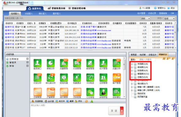Switch to the 访客名片 tab
181x117 pixels.
[152, 55]
